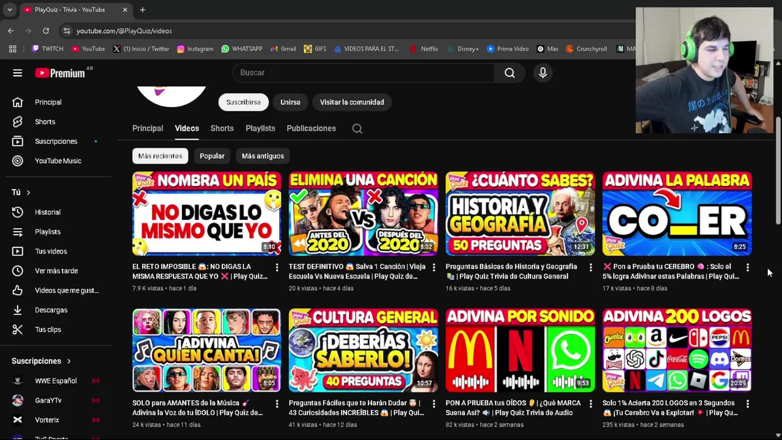Switch to the Publicaciones channel tab

point(311,128)
